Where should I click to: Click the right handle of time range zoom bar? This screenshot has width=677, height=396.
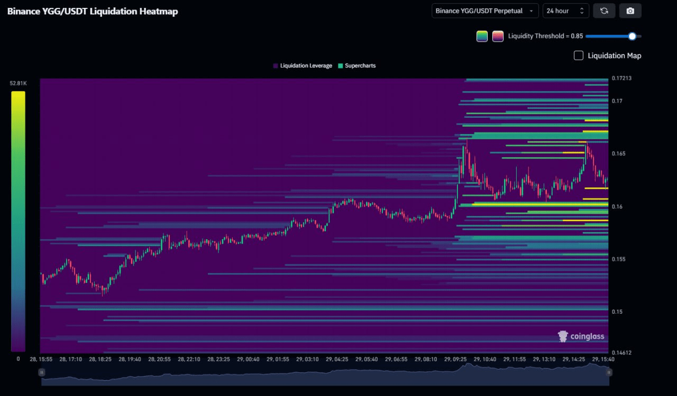[x=609, y=372]
